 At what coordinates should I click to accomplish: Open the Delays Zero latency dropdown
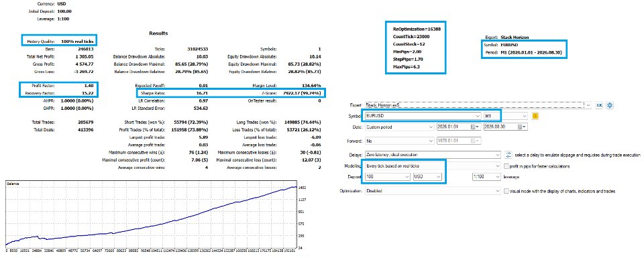tap(498, 155)
